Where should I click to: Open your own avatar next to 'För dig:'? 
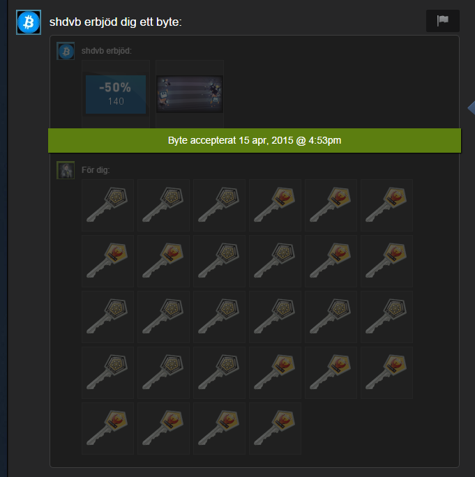click(66, 170)
